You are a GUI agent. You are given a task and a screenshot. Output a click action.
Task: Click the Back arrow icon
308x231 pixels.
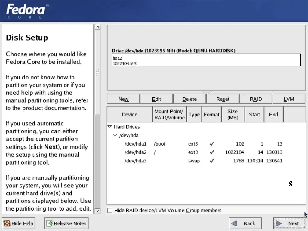pyautogui.click(x=234, y=223)
